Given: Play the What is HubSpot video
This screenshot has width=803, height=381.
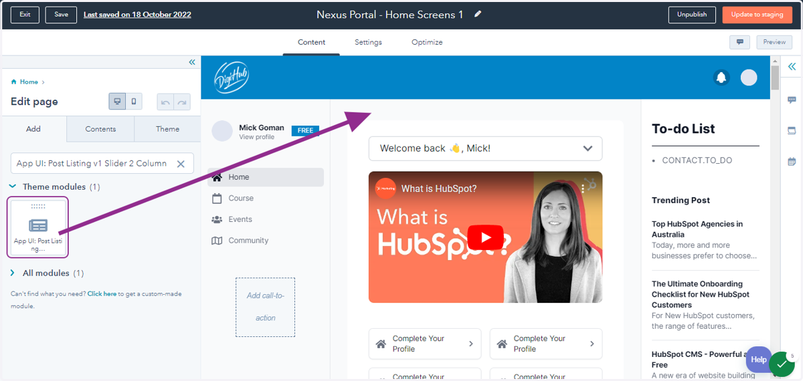Looking at the screenshot, I should click(485, 237).
